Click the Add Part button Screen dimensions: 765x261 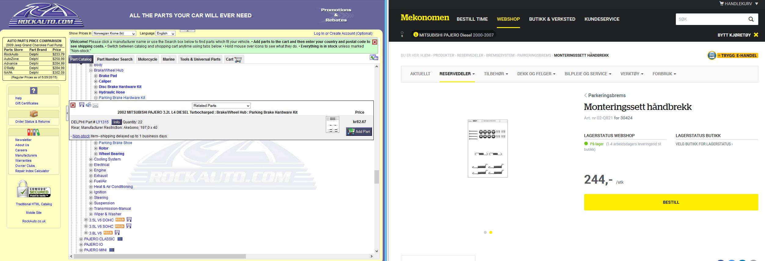click(359, 132)
